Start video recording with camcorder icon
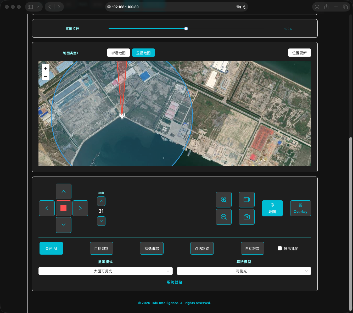 pos(246,200)
